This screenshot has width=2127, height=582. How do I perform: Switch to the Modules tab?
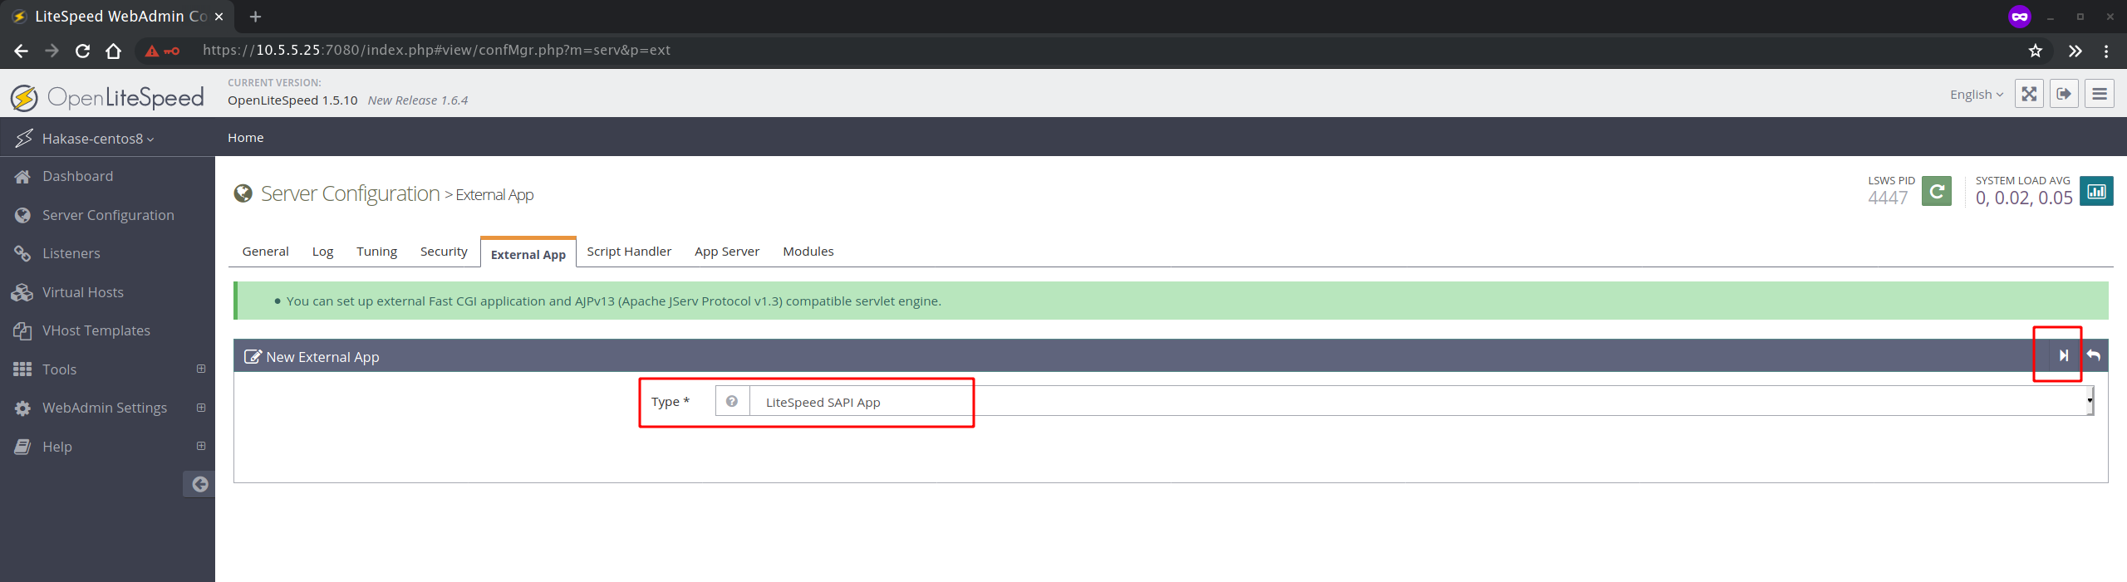808,252
